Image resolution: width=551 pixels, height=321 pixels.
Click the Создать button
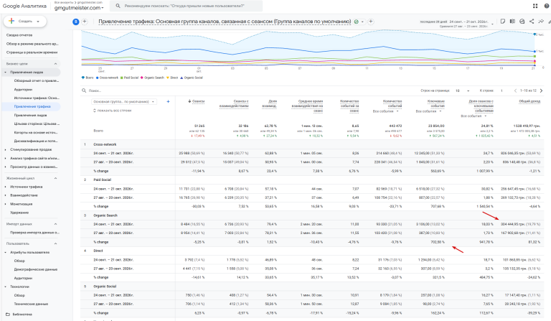click(x=24, y=21)
